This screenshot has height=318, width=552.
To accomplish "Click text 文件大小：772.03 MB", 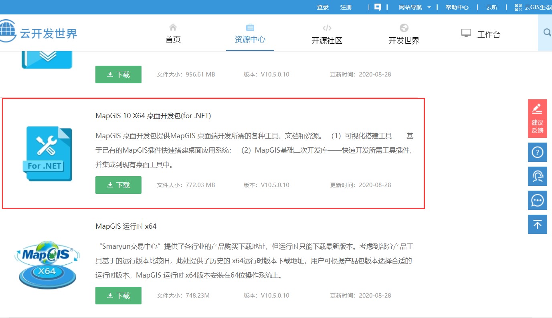I will (186, 185).
